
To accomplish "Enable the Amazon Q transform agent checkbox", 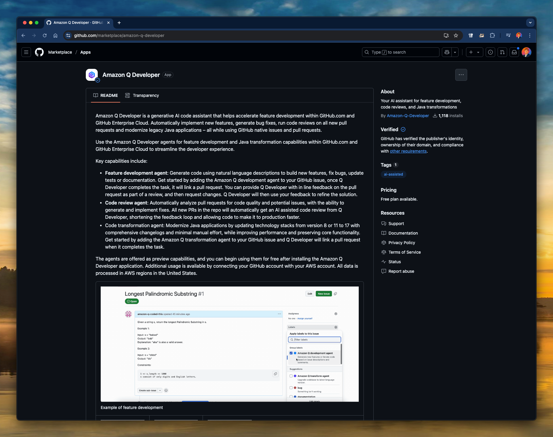I will [291, 376].
